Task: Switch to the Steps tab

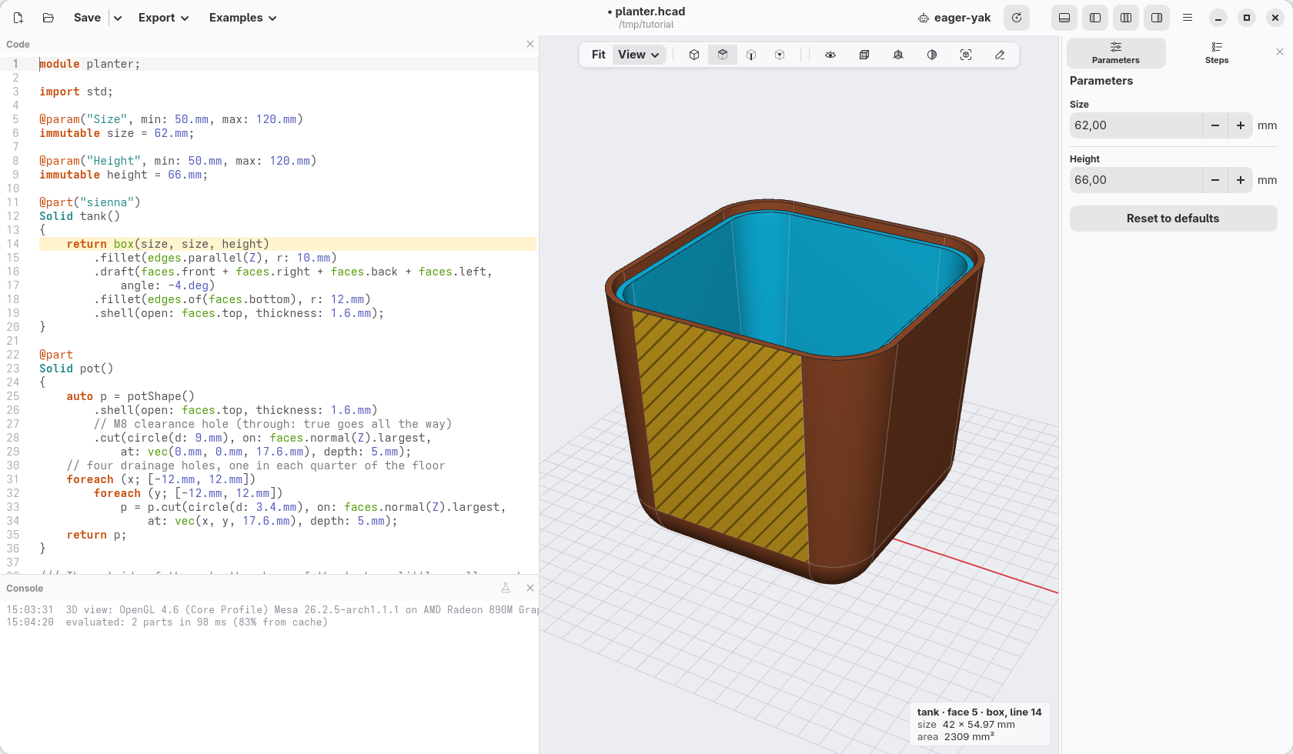Action: pyautogui.click(x=1217, y=53)
